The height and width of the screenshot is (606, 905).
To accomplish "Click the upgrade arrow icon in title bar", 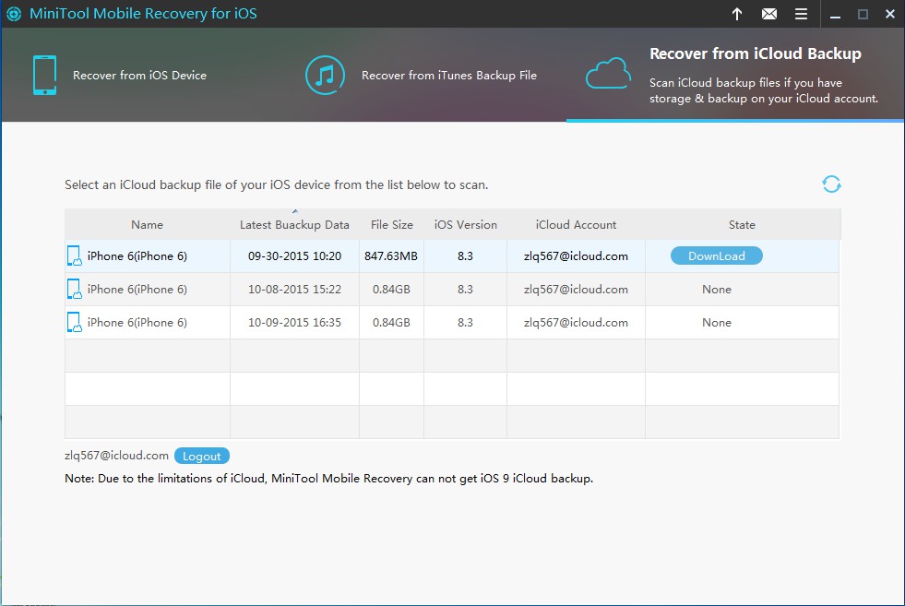I will 737,14.
